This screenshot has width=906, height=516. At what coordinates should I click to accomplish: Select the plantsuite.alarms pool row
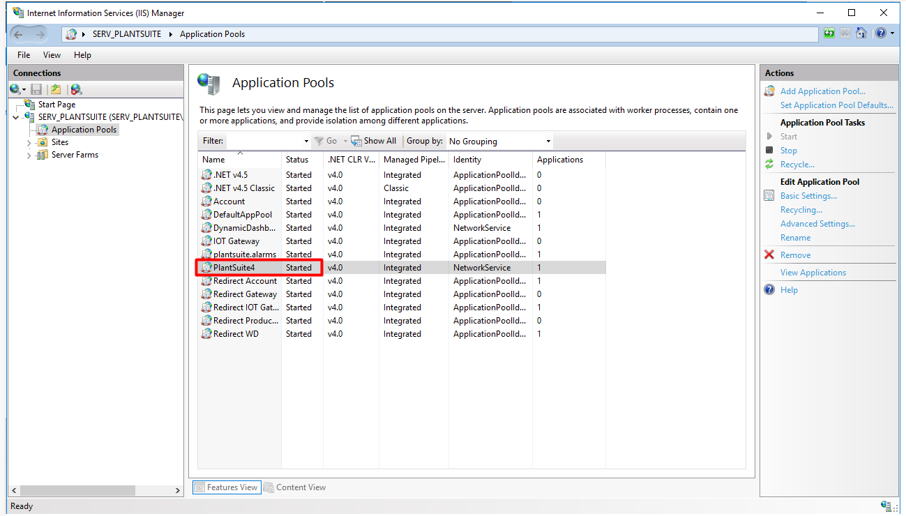[x=402, y=255]
